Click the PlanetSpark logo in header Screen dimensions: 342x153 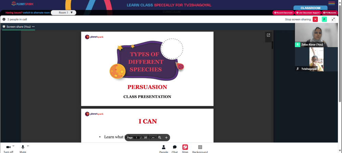(23, 4)
